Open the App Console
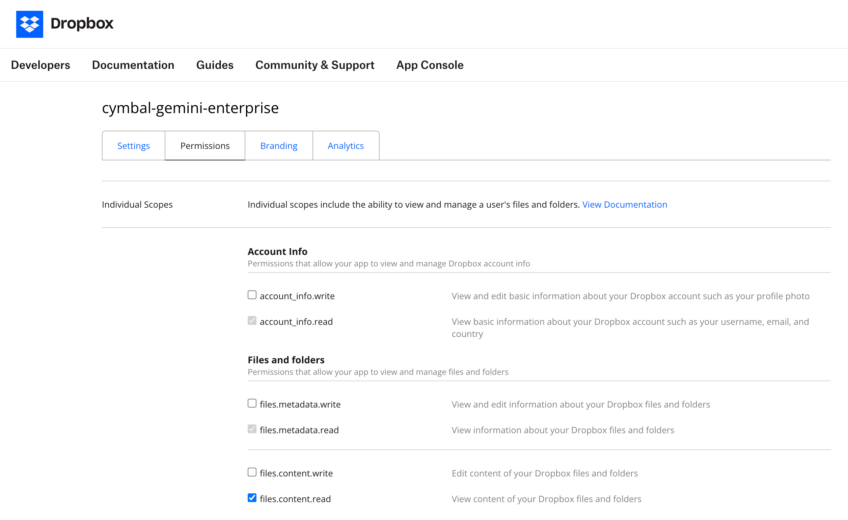The height and width of the screenshot is (520, 848). pos(430,65)
